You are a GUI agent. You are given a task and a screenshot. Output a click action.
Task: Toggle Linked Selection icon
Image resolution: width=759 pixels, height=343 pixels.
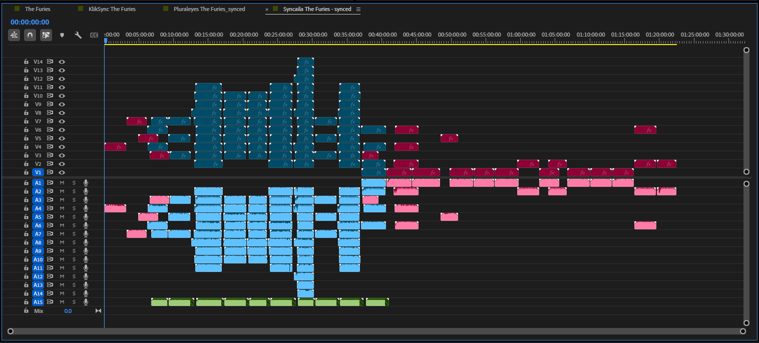click(46, 35)
